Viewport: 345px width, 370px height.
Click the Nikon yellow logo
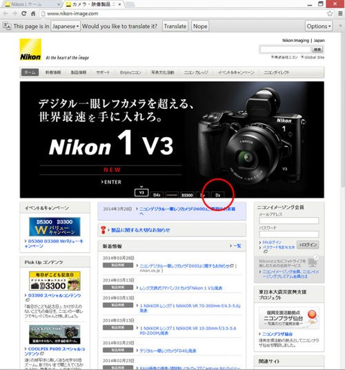[30, 50]
